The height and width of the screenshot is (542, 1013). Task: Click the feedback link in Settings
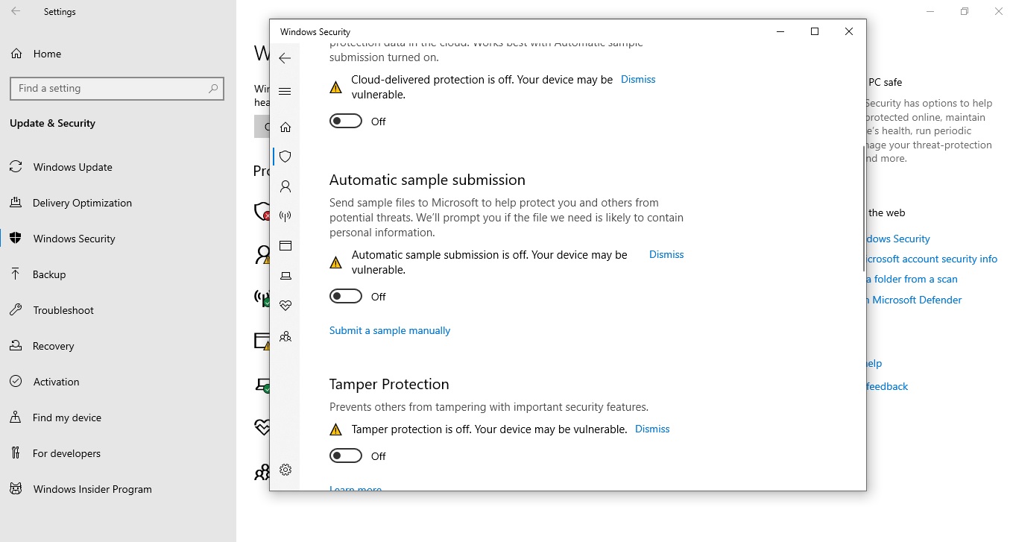pyautogui.click(x=887, y=386)
